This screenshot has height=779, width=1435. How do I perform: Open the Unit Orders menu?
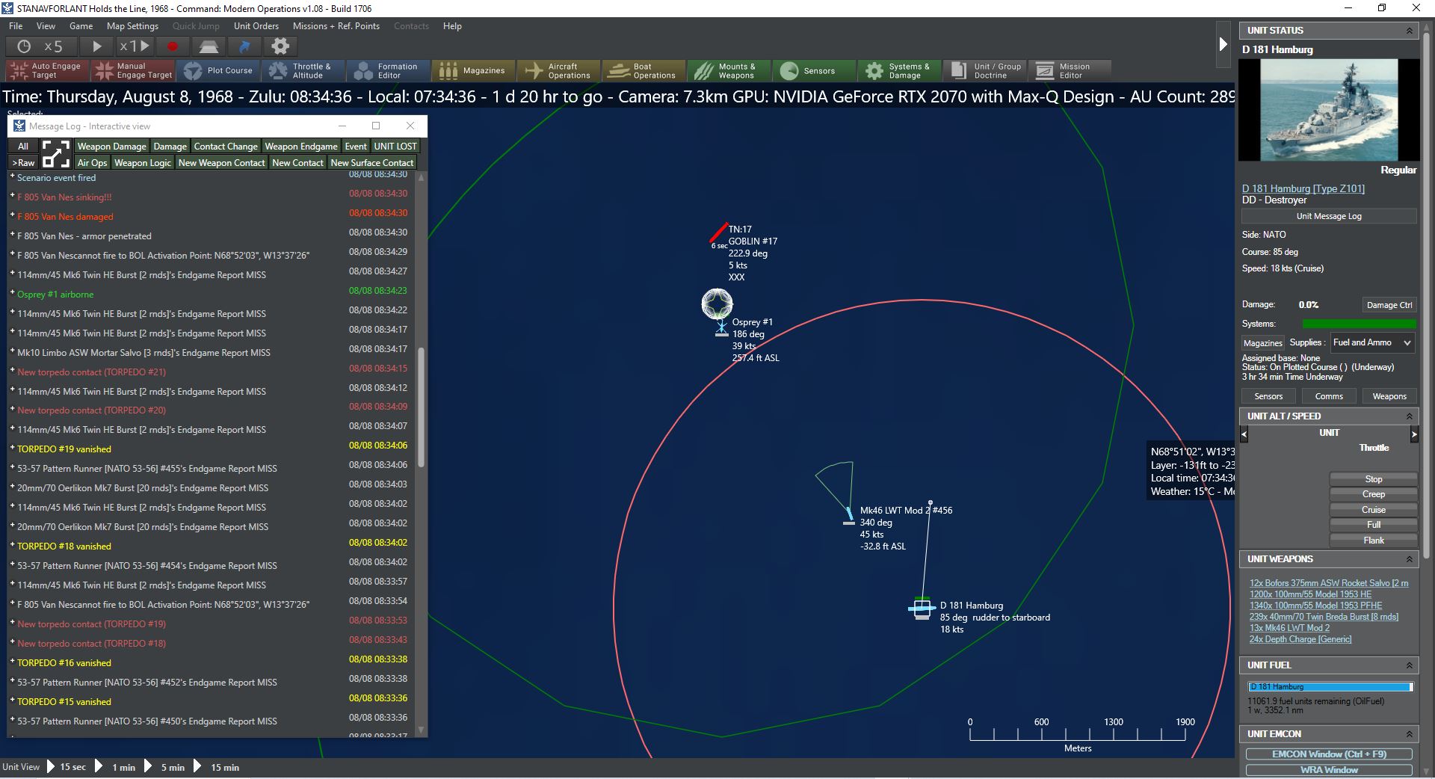pos(256,26)
